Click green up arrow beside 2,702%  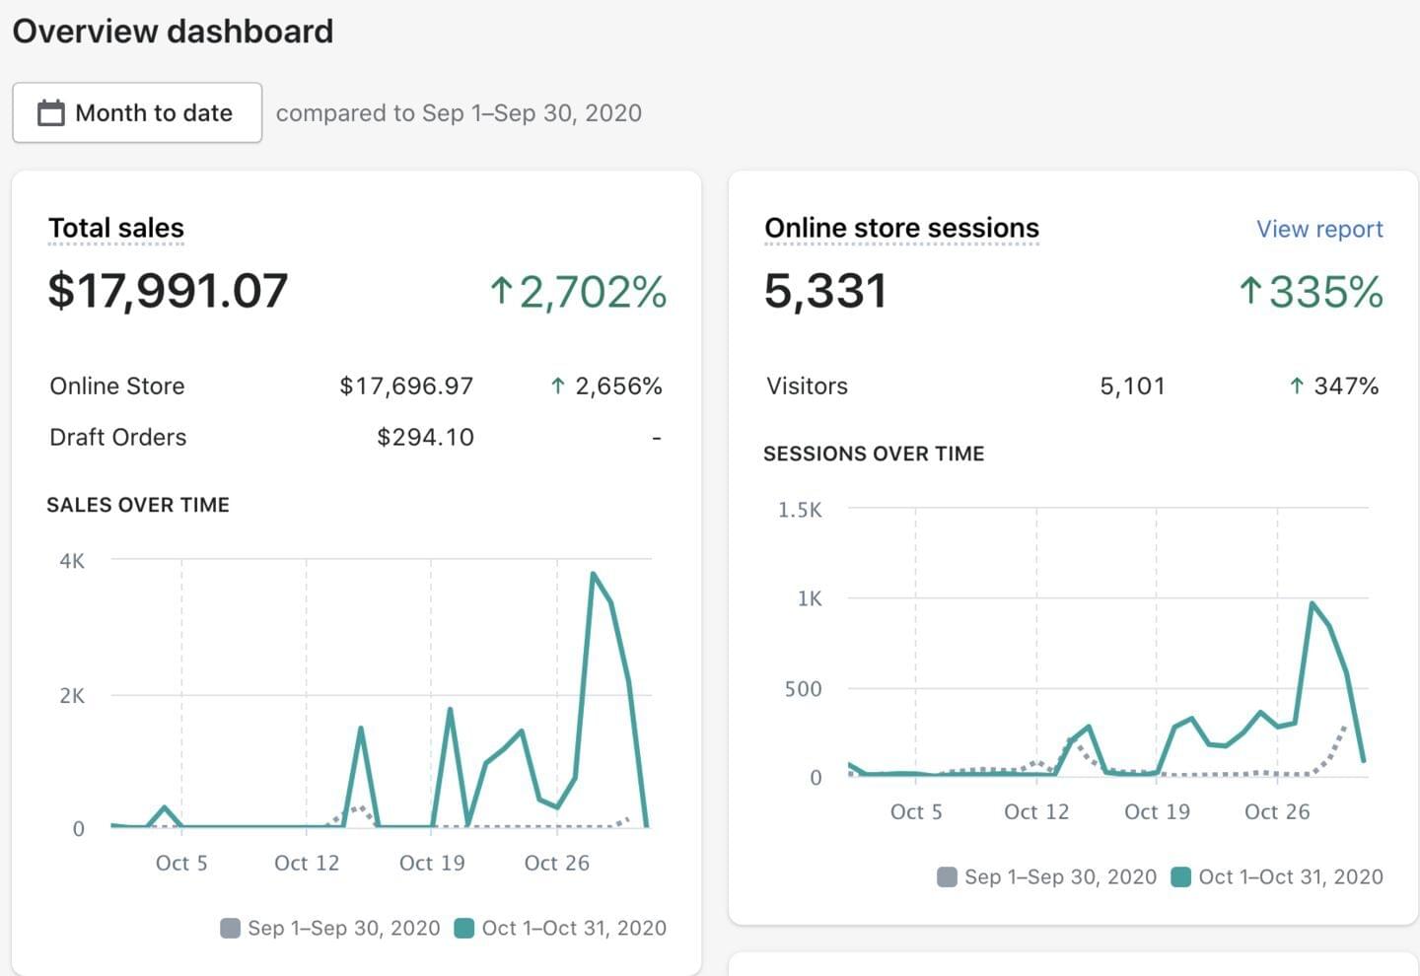pyautogui.click(x=501, y=291)
